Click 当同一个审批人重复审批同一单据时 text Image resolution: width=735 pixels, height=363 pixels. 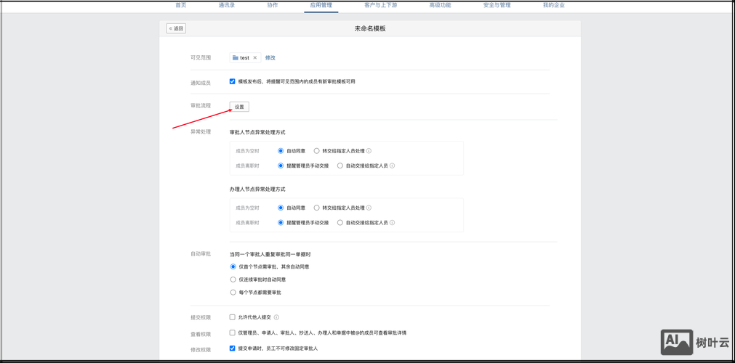click(270, 254)
